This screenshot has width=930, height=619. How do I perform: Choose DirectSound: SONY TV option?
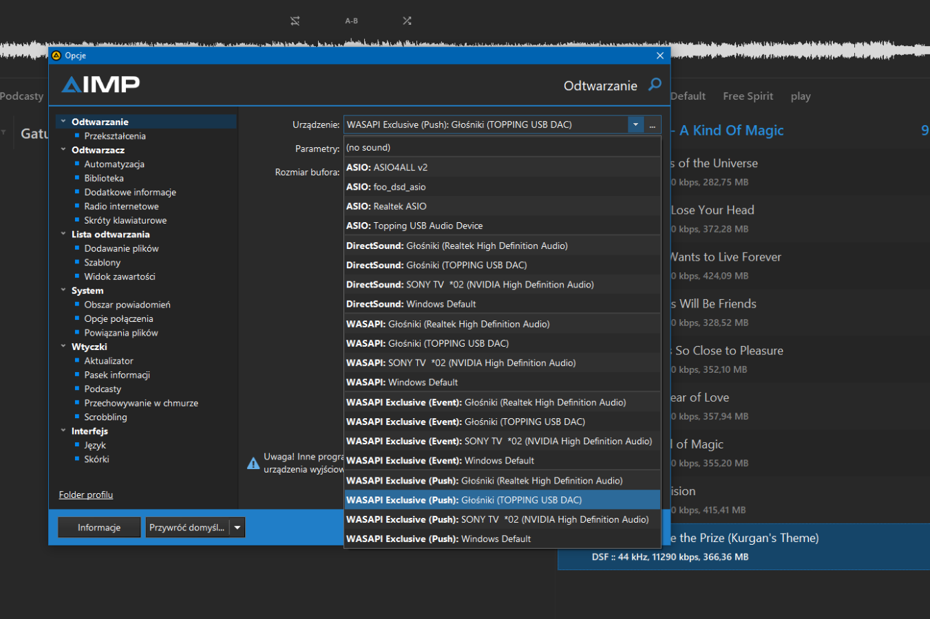coord(503,285)
